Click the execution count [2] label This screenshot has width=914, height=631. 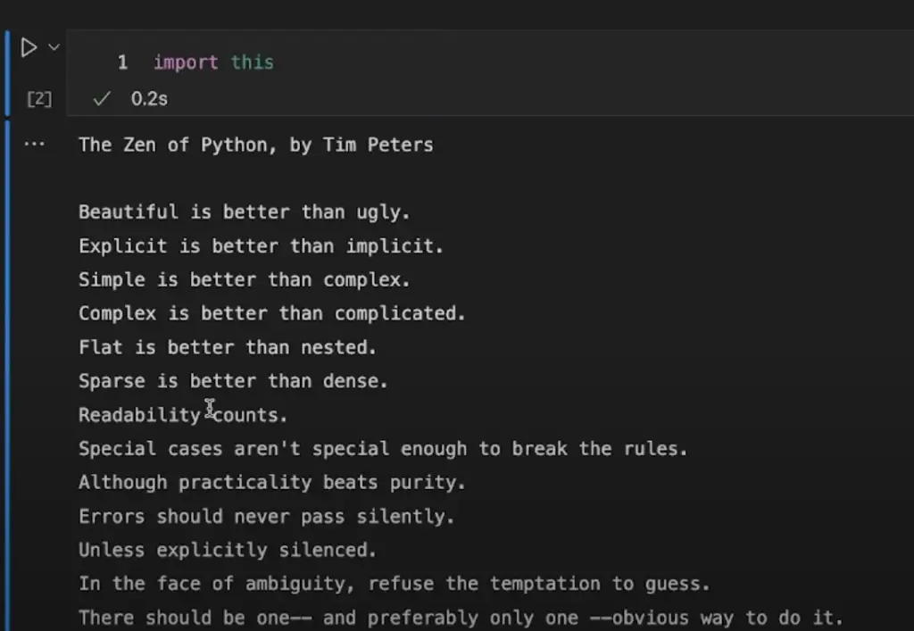pos(38,99)
